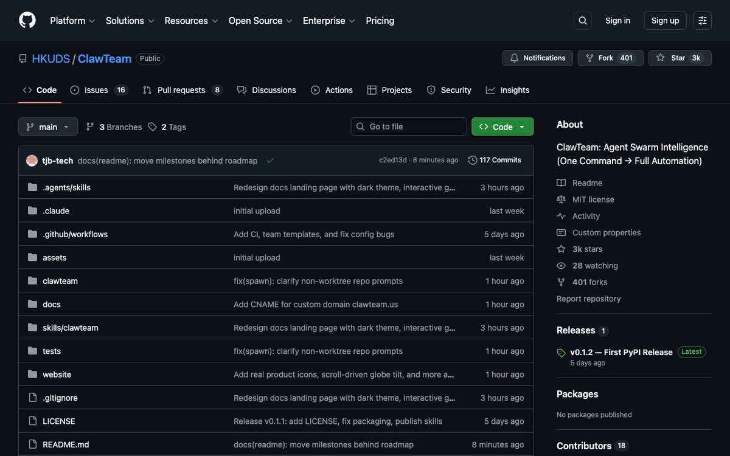Click folder icon for .agents/skills
Viewport: 730px width, 456px height.
coord(32,187)
